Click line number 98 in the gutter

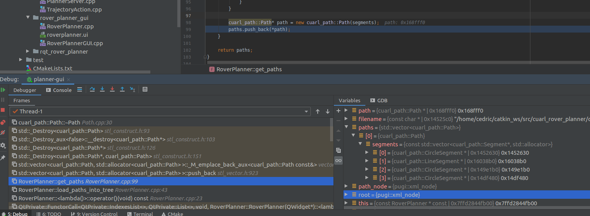click(188, 23)
